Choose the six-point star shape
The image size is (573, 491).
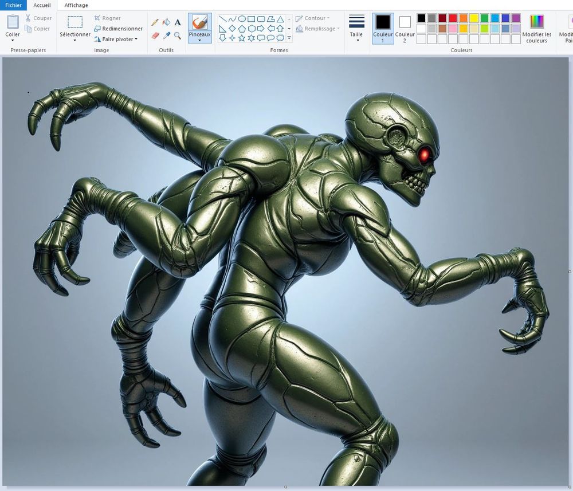coord(252,38)
